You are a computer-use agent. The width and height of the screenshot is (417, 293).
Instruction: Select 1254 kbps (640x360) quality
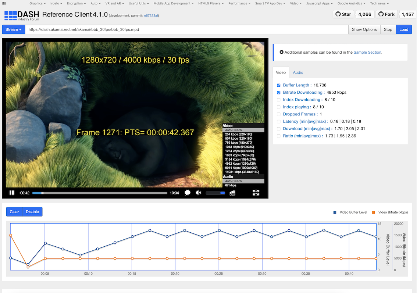(x=243, y=151)
